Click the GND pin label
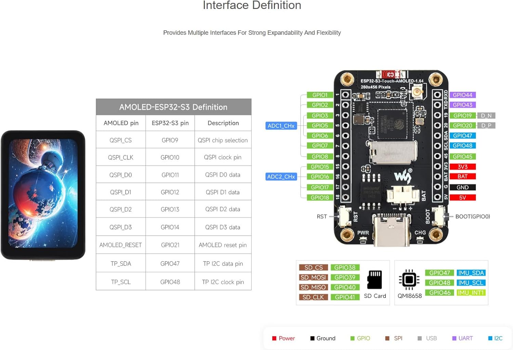513x350 pixels. [462, 187]
